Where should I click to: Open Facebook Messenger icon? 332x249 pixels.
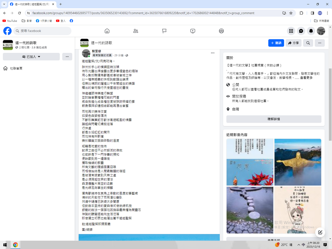301,31
